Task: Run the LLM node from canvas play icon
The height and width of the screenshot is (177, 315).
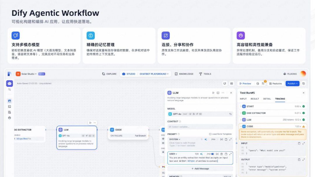Action: pyautogui.click(x=90, y=123)
